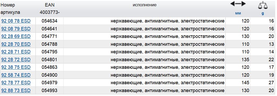Screen dimensions: 277x96
Task: Select EAN cell 054993
Action: 49,91
